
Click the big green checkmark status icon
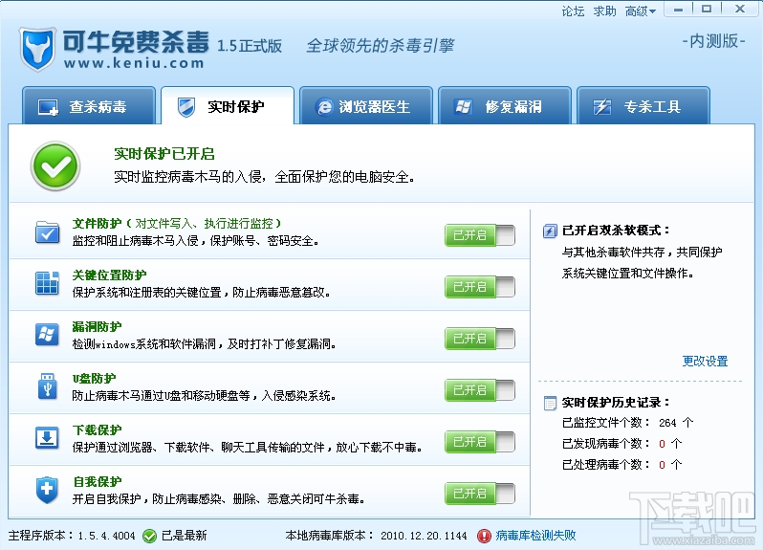(x=55, y=166)
